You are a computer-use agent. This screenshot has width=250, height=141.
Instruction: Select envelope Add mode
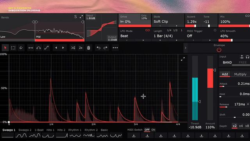[x=225, y=74]
